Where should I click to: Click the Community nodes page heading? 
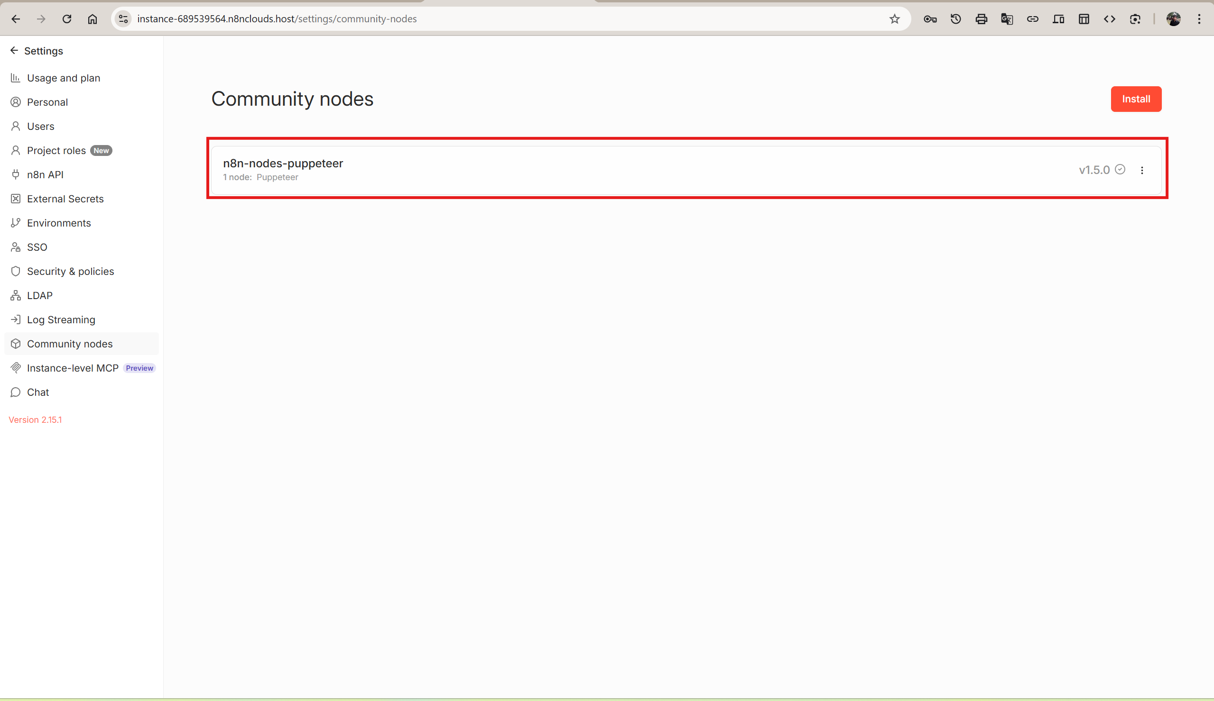(x=292, y=99)
